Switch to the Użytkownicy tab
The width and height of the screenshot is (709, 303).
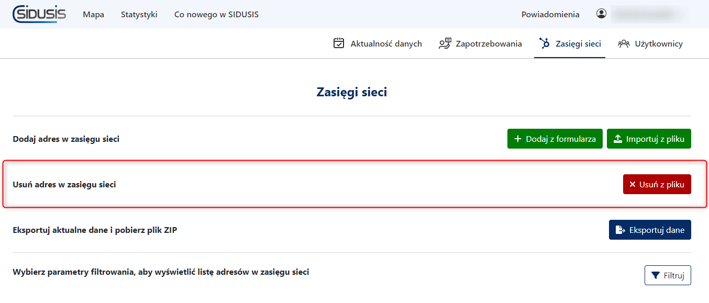659,44
